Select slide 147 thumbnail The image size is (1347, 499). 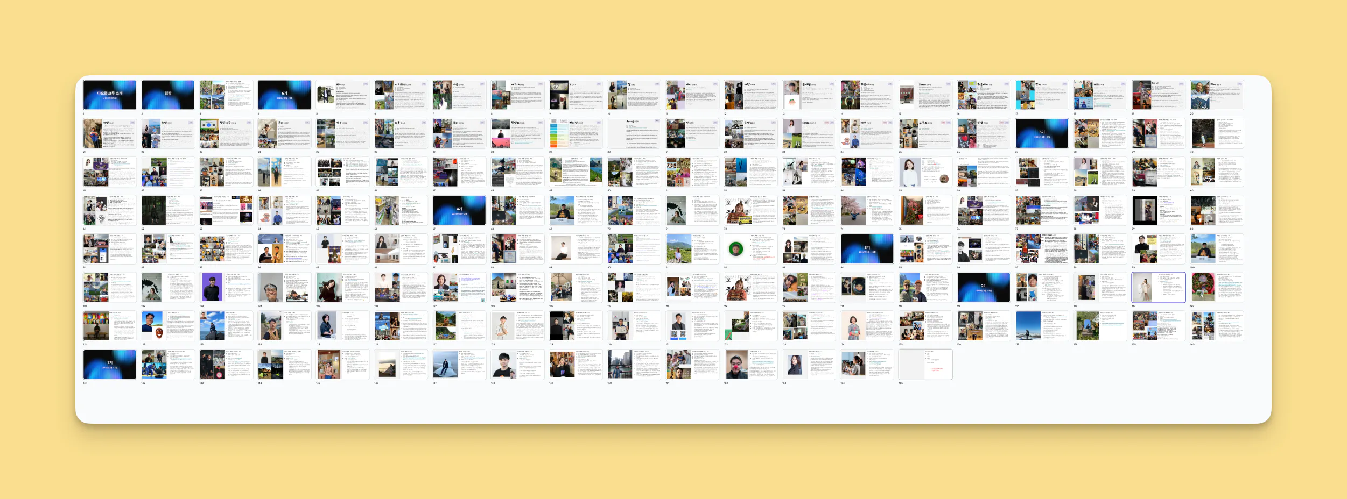coord(459,364)
